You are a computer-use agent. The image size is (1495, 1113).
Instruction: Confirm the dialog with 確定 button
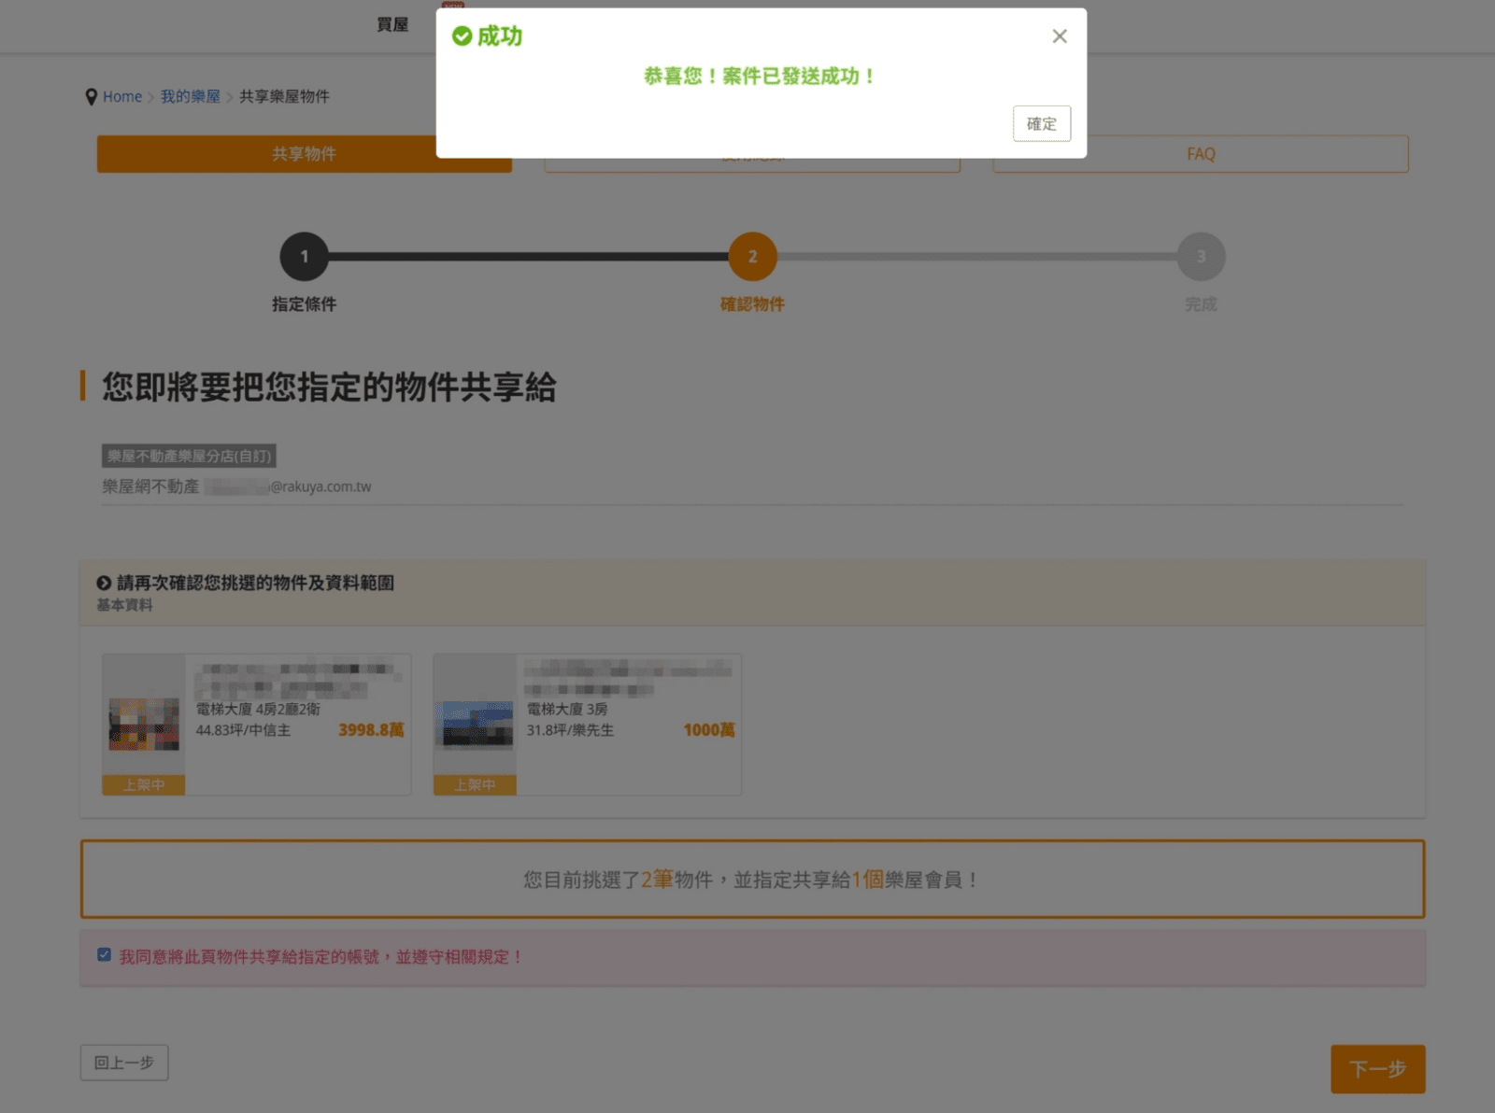(x=1042, y=123)
